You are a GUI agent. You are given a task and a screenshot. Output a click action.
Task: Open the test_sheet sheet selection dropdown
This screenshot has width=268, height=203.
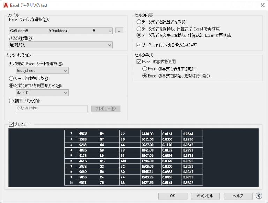pyautogui.click(x=42, y=71)
